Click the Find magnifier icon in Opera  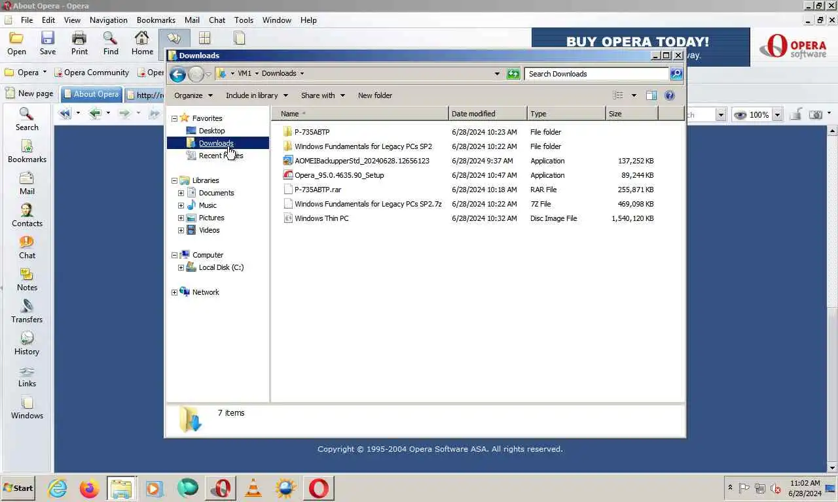click(x=111, y=43)
